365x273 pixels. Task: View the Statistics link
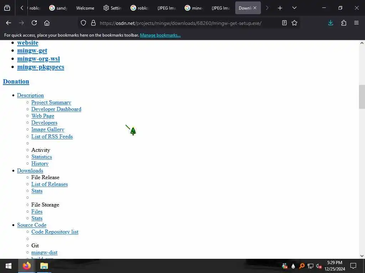point(42,157)
